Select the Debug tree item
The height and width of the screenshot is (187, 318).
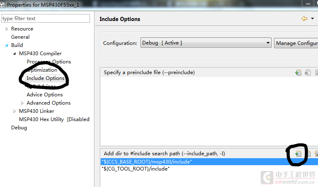[19, 128]
